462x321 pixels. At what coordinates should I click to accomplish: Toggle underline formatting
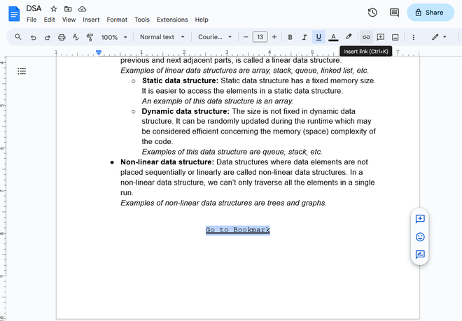pos(318,37)
